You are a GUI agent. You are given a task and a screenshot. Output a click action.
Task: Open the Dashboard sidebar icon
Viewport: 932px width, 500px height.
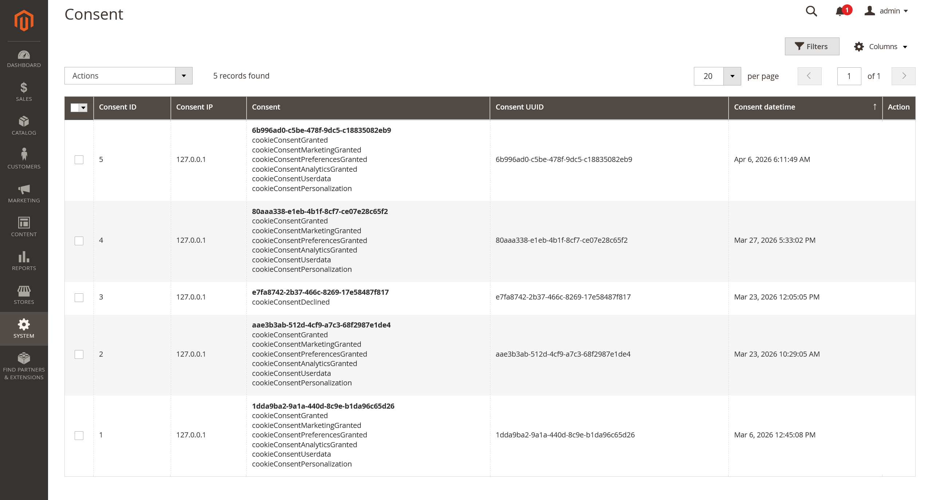tap(24, 55)
